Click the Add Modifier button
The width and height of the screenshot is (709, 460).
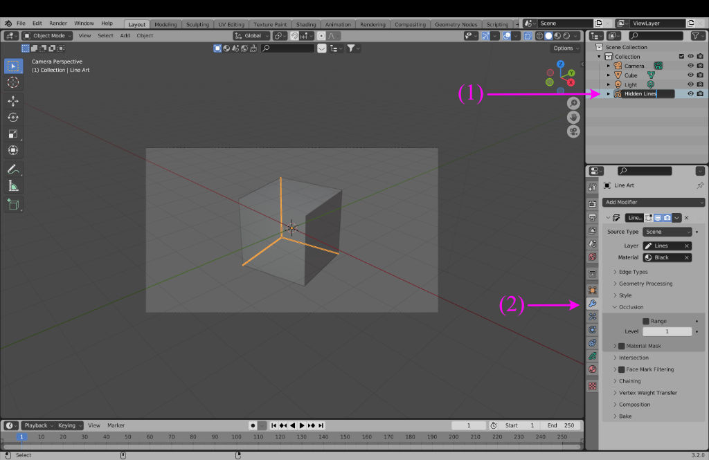pyautogui.click(x=653, y=202)
